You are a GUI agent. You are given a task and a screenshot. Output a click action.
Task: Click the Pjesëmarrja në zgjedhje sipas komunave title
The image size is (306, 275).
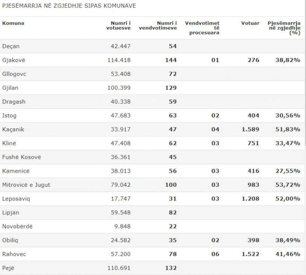click(69, 6)
